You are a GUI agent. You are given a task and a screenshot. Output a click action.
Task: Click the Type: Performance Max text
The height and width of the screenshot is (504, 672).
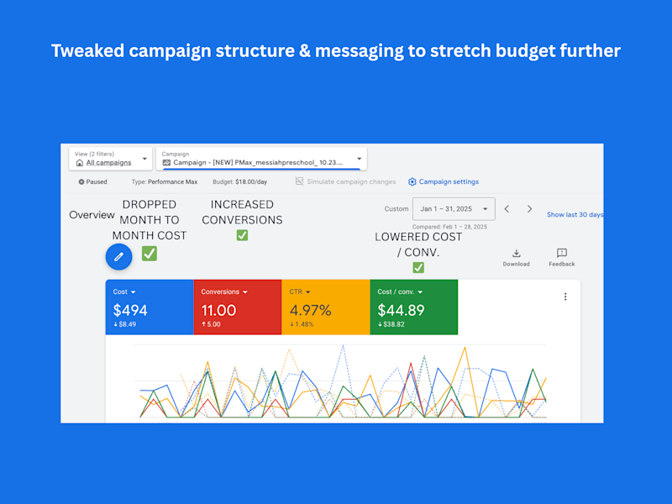point(165,181)
